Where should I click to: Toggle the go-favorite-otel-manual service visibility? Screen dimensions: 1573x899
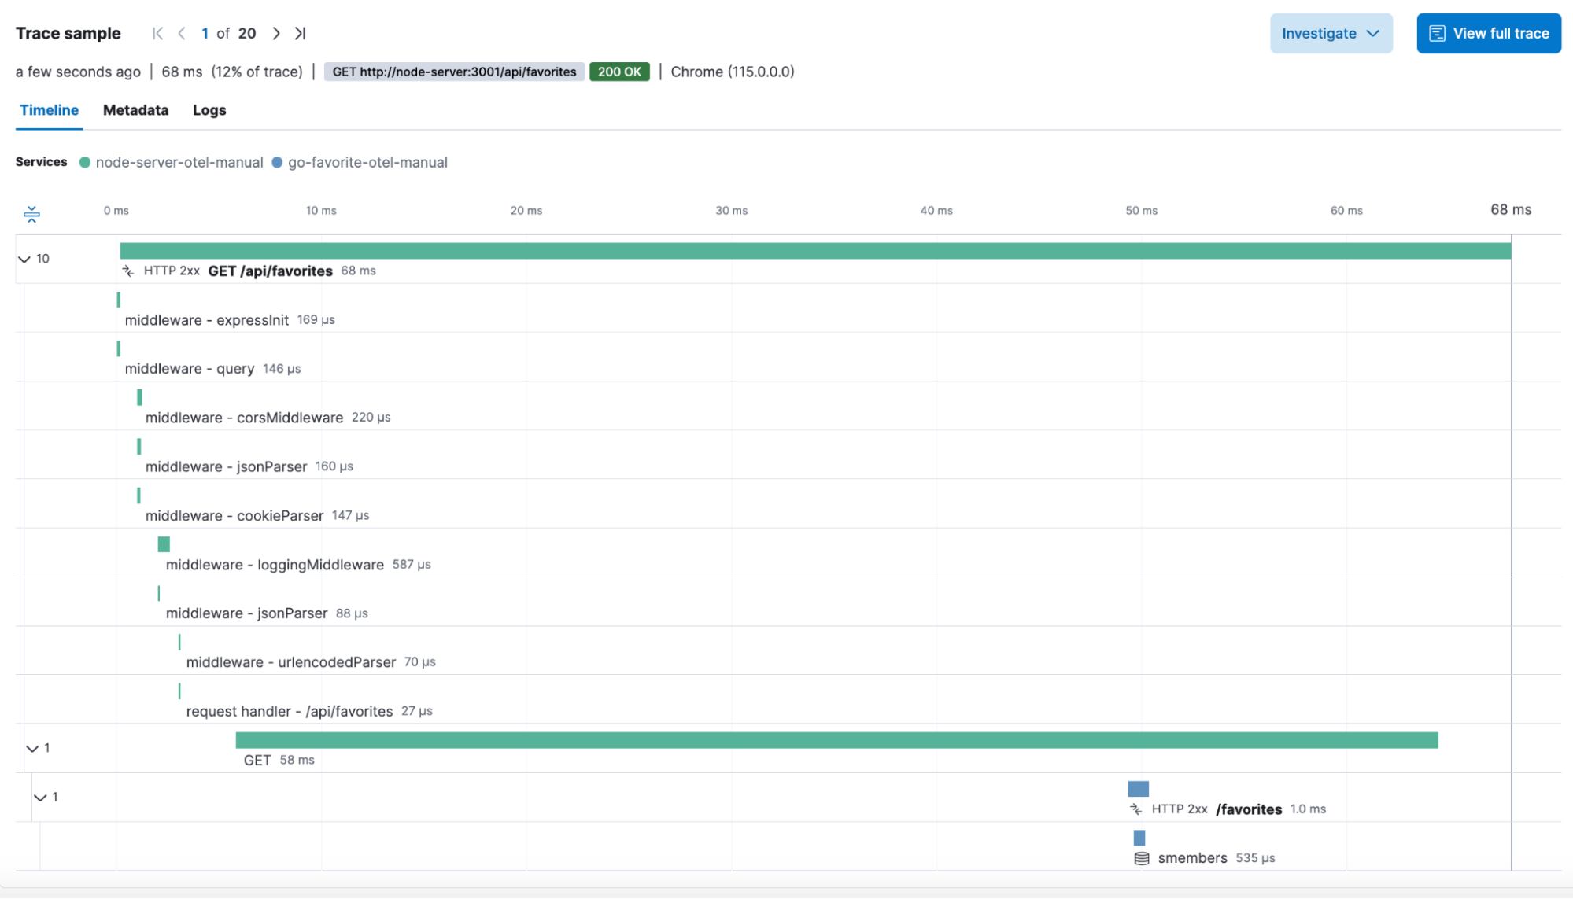click(367, 162)
